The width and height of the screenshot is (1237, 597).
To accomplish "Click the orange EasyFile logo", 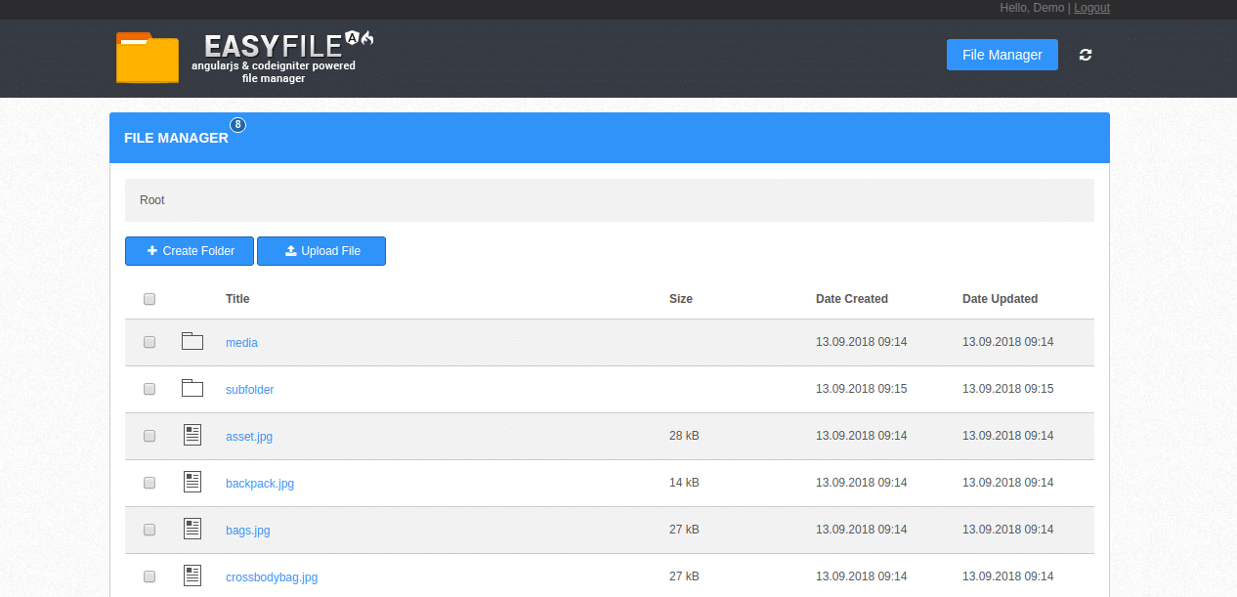I will 147,58.
